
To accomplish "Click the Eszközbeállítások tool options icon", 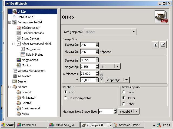I will pyautogui.click(x=19, y=33).
